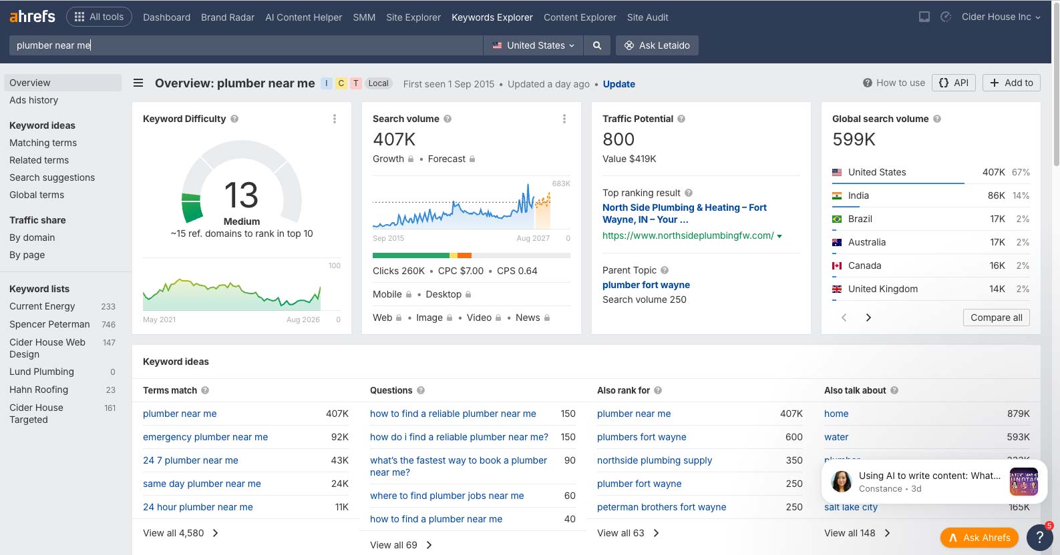The image size is (1060, 555).
Task: Open the All tools menu
Action: click(x=99, y=17)
